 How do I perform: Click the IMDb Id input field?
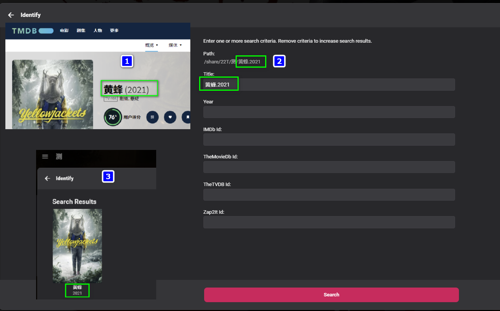[329, 140]
